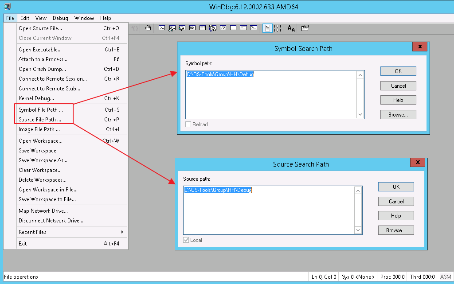Click OK in Source Search Path dialog
The height and width of the screenshot is (284, 454).
396,187
